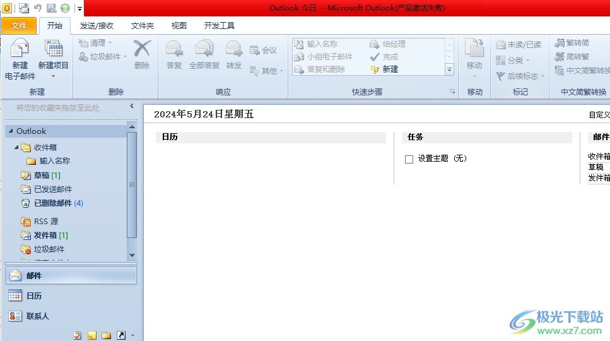Click the Simplified to Traditional (简转繁) icon
The height and width of the screenshot is (341, 610).
pos(560,57)
